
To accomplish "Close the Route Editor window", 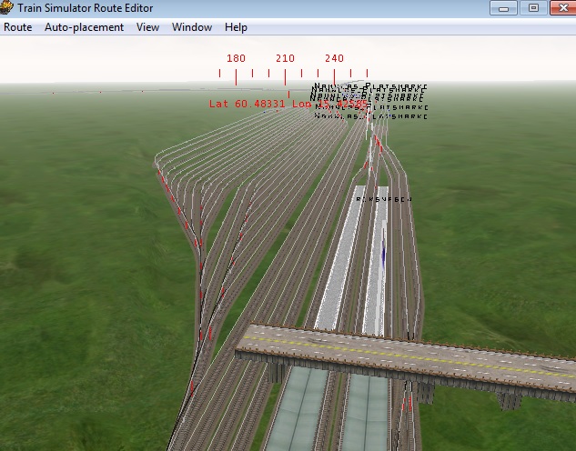I will [x=560, y=8].
